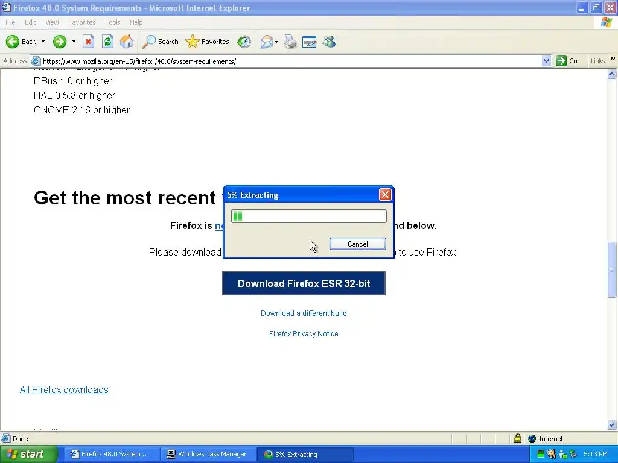The width and height of the screenshot is (618, 463).
Task: Open the Favorites star in toolbar
Action: click(x=208, y=42)
